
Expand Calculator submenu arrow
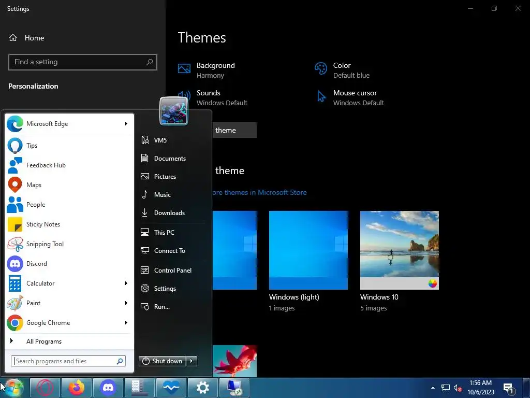[126, 283]
